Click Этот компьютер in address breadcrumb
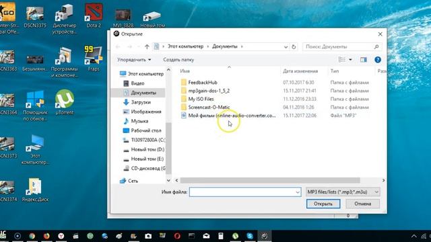The height and width of the screenshot is (242, 431). coord(186,46)
